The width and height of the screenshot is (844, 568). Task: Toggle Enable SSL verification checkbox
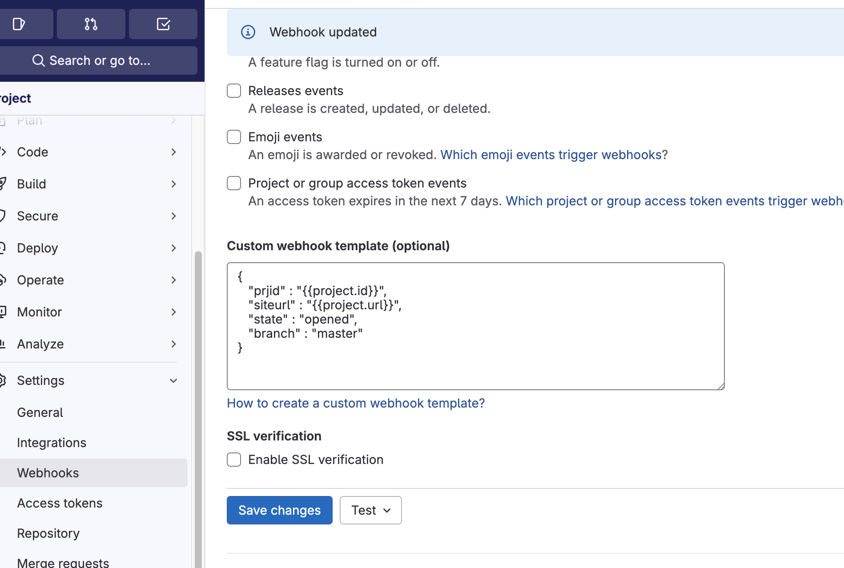(x=234, y=460)
